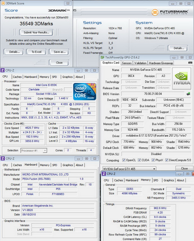Open the Processor #1 selection dropdown
The image size is (194, 241).
34,150
